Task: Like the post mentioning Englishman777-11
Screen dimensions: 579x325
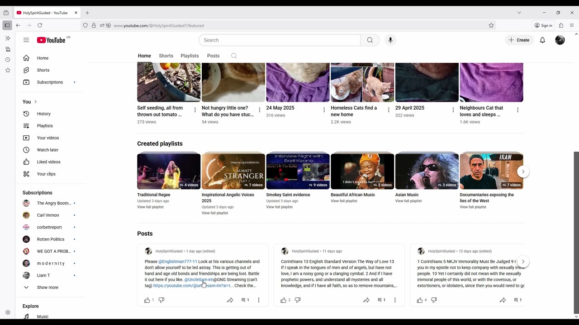Action: 147,300
